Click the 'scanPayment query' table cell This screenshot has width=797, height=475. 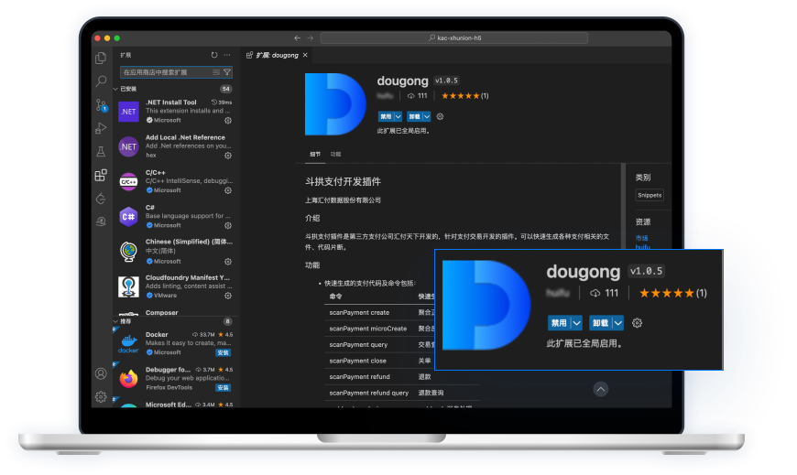coord(358,344)
